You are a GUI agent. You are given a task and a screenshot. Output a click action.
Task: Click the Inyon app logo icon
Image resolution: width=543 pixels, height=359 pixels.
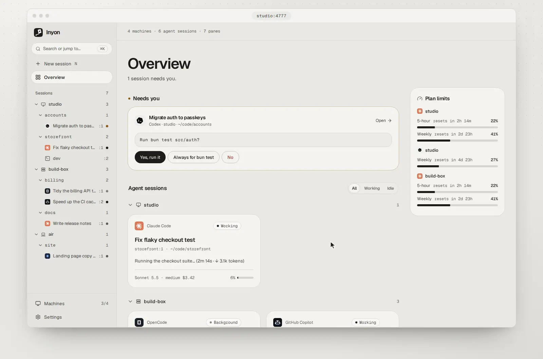38,32
